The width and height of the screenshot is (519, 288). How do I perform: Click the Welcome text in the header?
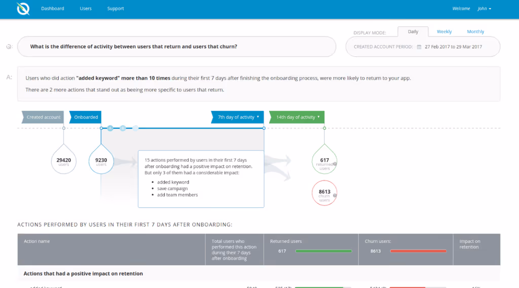[461, 9]
